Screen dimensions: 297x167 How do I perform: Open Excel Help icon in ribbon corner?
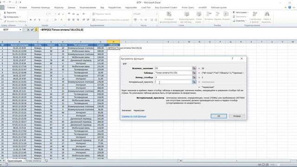(x=290, y=7)
